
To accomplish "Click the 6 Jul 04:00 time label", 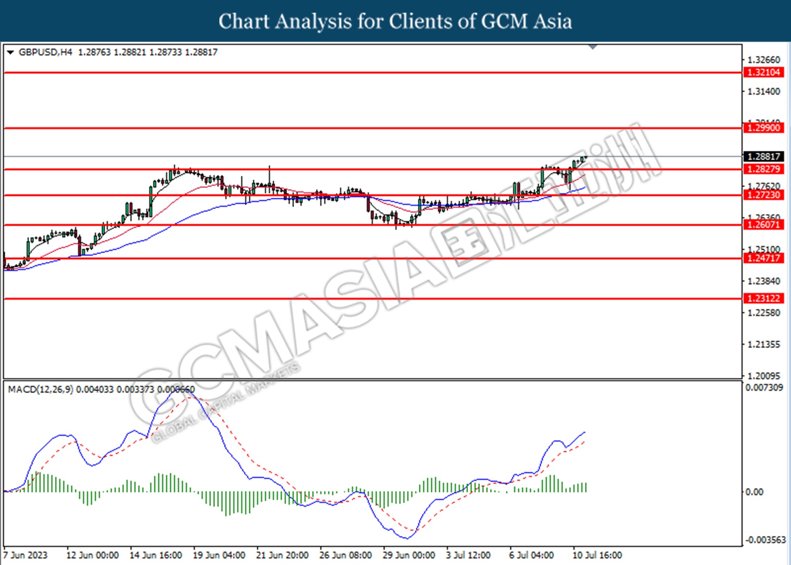I will pos(532,555).
